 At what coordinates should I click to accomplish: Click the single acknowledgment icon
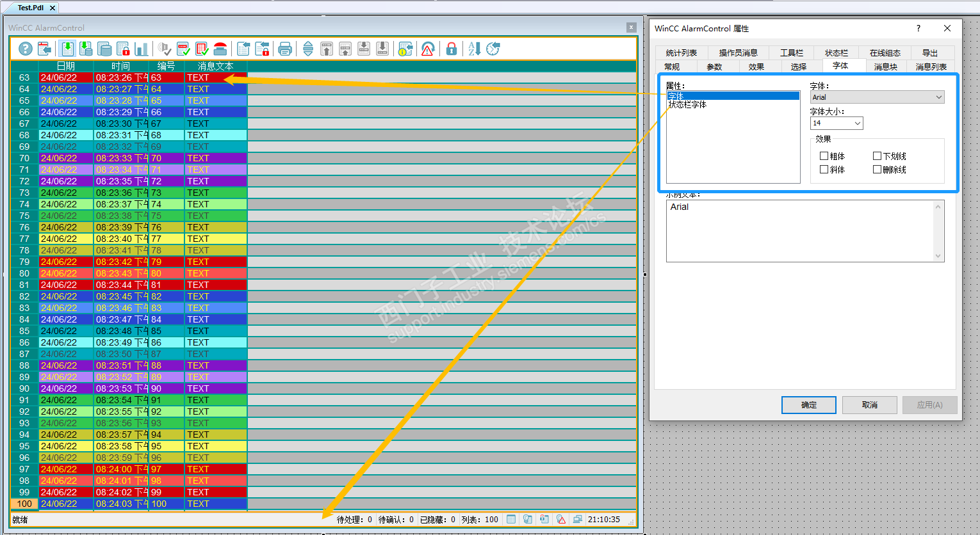[x=183, y=49]
